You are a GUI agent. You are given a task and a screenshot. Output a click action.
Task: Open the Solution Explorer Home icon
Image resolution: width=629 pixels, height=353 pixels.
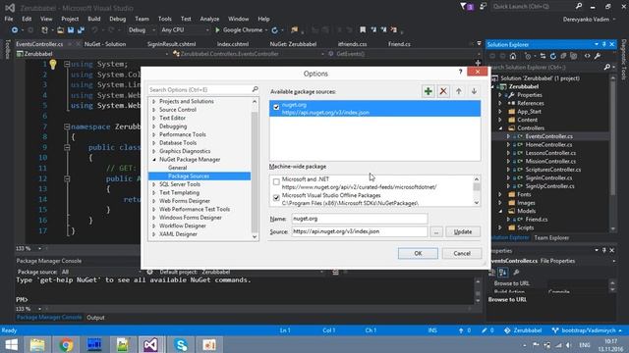coord(513,56)
